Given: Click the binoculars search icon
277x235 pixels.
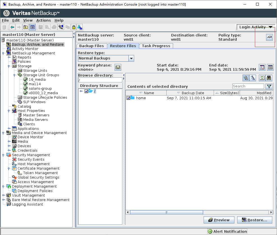Looking at the screenshot, I should pyautogui.click(x=269, y=78).
